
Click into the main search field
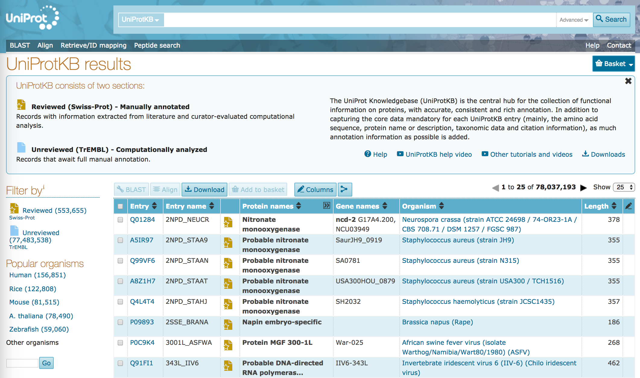[x=360, y=20]
